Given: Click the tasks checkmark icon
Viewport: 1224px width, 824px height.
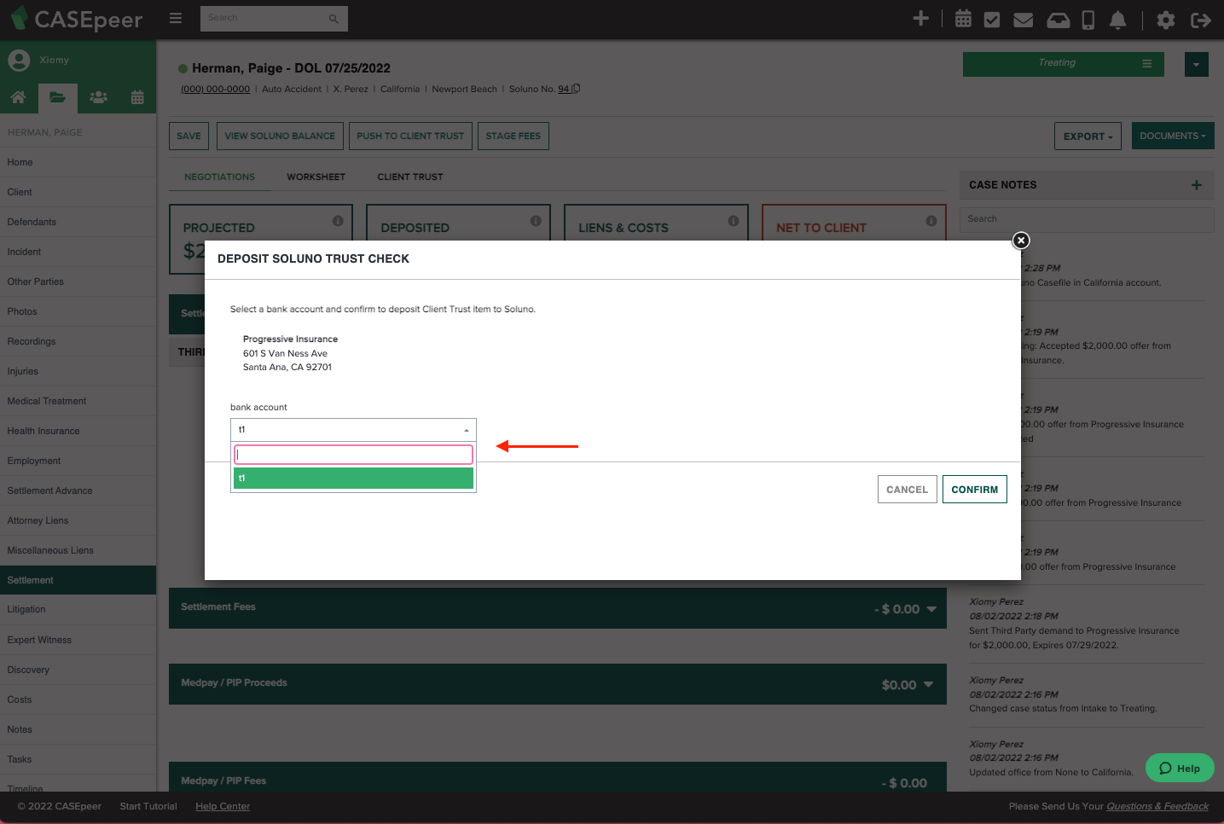Looking at the screenshot, I should coord(992,18).
